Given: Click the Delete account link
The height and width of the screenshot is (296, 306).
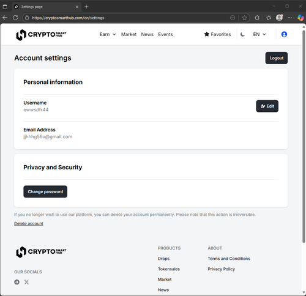Looking at the screenshot, I should pyautogui.click(x=29, y=223).
